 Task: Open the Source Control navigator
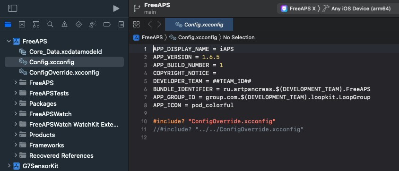pyautogui.click(x=22, y=25)
